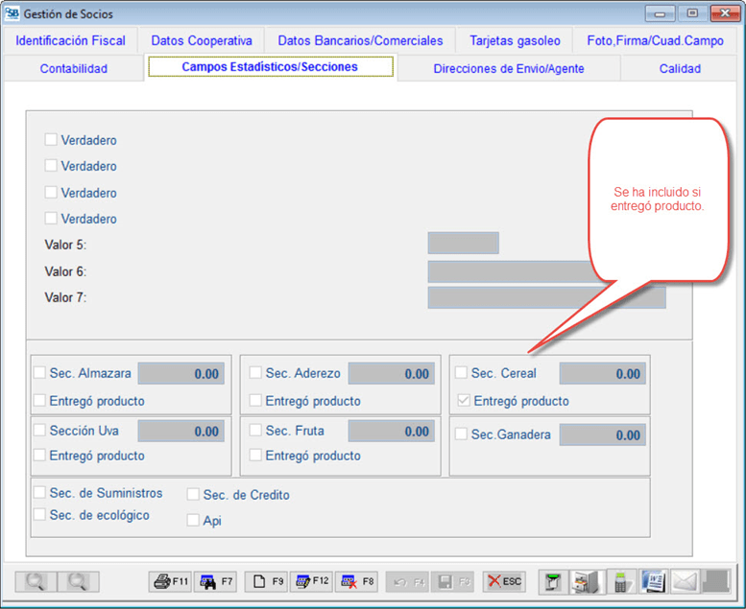Viewport: 746px width, 609px height.
Task: Click the envelope mail icon
Action: (684, 581)
